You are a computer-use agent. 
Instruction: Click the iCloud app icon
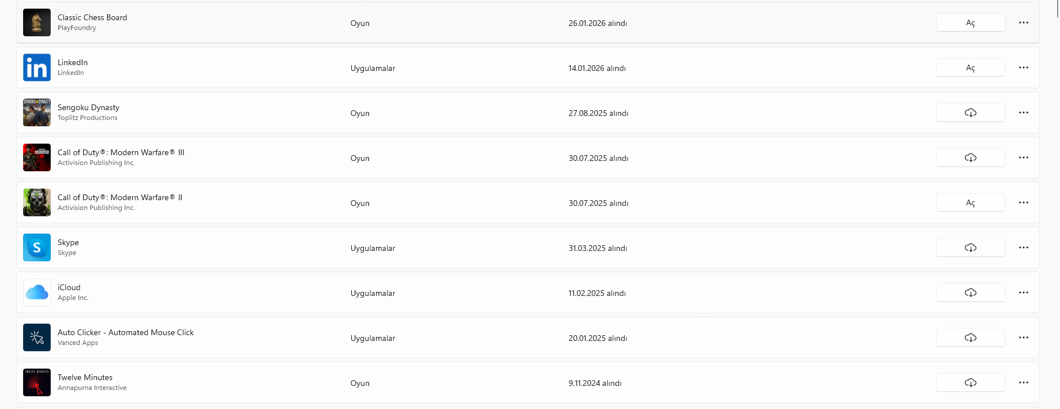(x=37, y=292)
